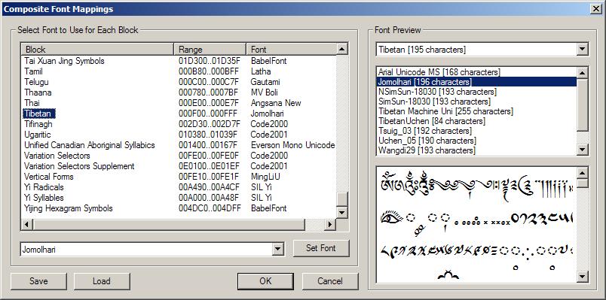Click the block list scroll-down arrow
Screen dimensions: 606x300
point(342,212)
